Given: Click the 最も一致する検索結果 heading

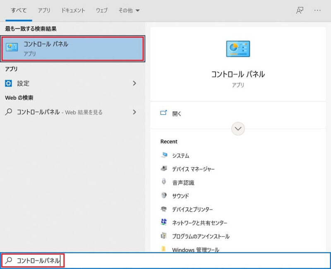Looking at the screenshot, I should pyautogui.click(x=31, y=28).
